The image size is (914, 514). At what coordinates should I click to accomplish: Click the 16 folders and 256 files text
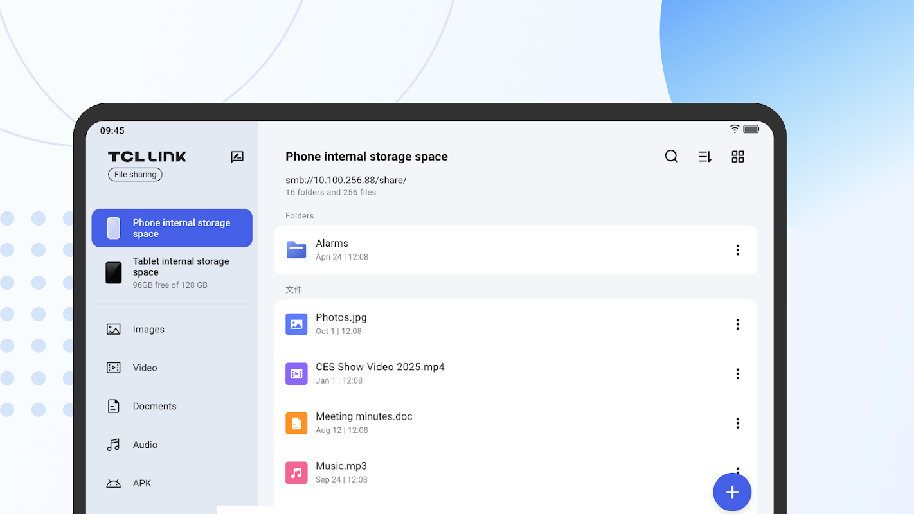coord(331,192)
